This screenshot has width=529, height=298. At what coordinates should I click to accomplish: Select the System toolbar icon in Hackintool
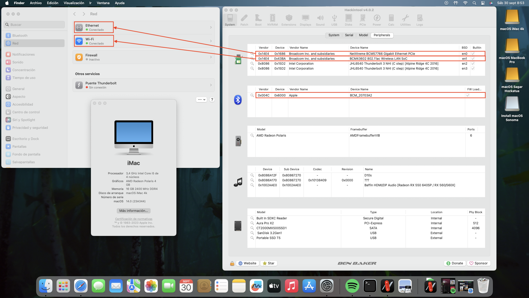tap(230, 20)
